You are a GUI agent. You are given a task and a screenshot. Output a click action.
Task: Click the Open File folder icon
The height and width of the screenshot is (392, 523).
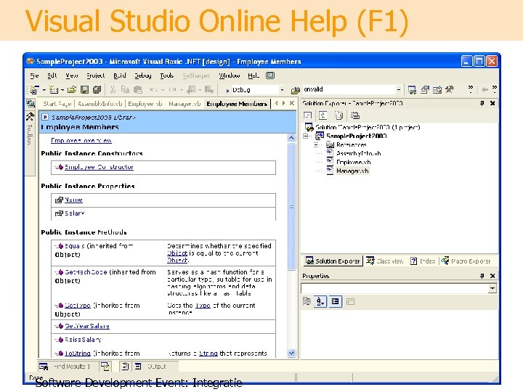click(72, 90)
